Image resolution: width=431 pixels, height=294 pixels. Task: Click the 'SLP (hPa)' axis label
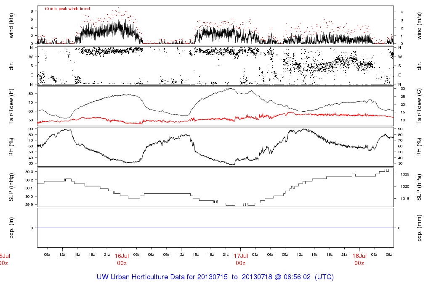419,187
